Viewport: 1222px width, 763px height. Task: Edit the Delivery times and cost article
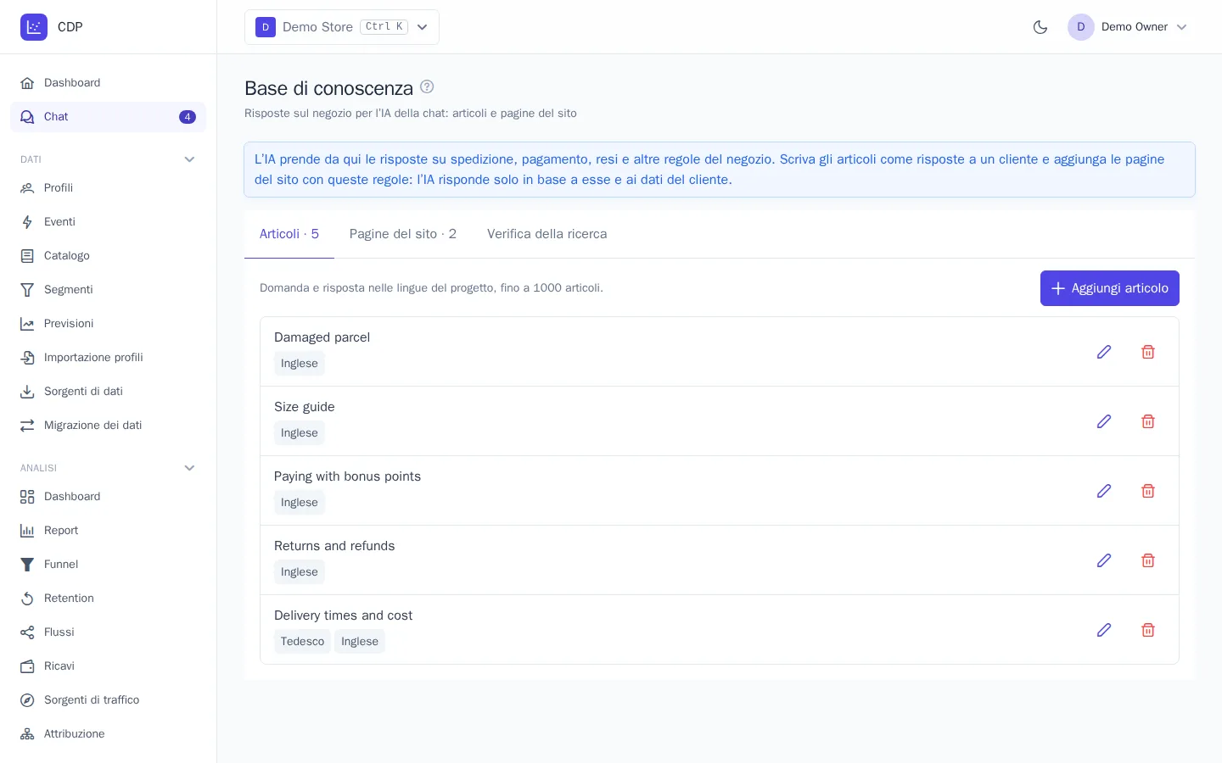(x=1104, y=630)
